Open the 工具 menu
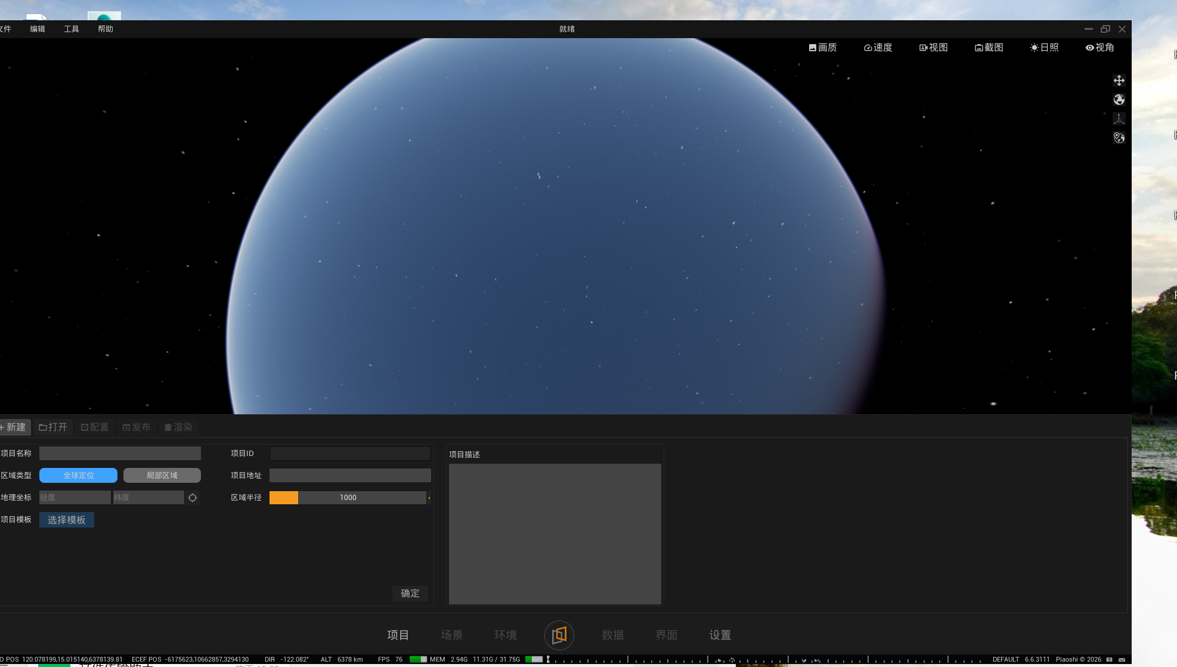 [72, 29]
